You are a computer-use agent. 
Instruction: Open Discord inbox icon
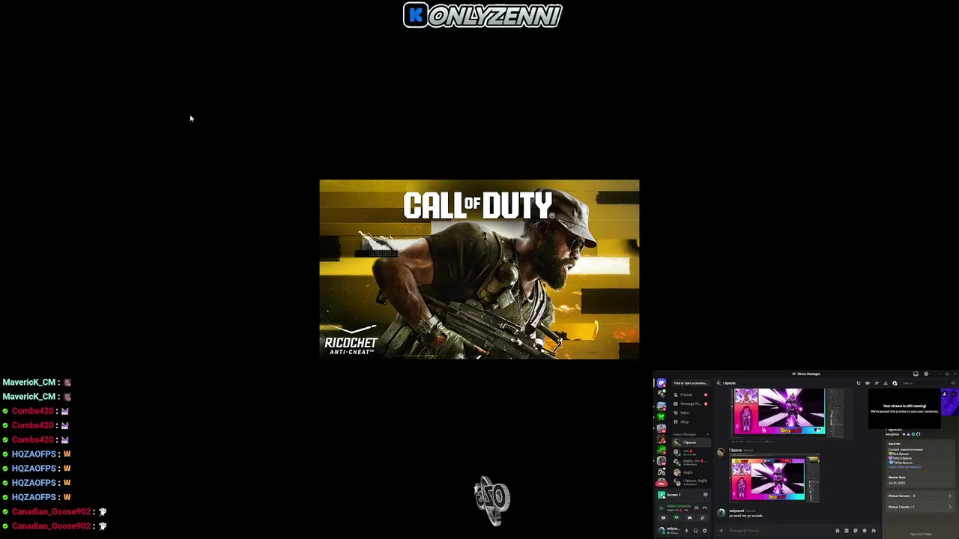(x=916, y=374)
